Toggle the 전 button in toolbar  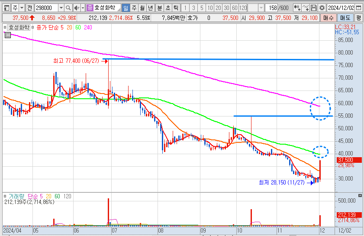click(x=29, y=8)
